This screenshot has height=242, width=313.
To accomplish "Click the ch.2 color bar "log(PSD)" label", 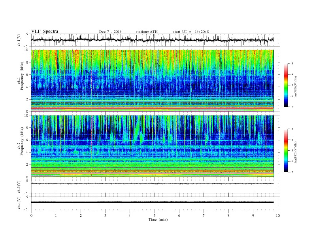I will (296, 151).
